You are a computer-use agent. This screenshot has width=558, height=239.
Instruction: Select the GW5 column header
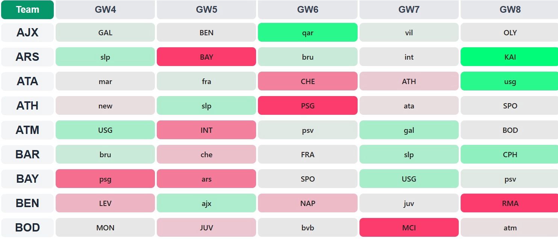[x=206, y=10]
